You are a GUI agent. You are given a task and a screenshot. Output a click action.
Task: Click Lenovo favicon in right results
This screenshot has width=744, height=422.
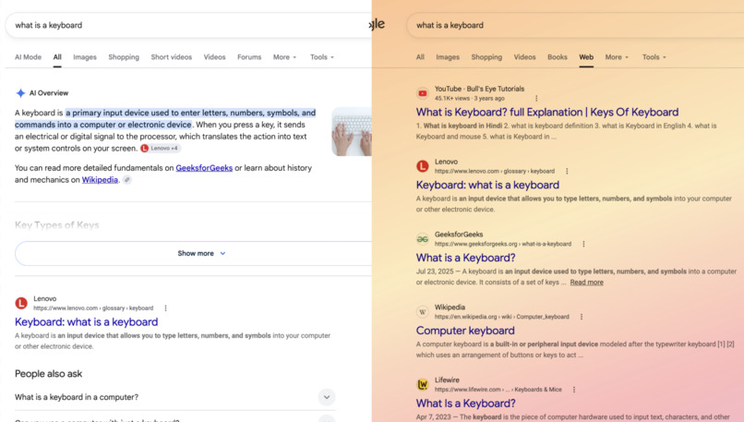click(422, 166)
